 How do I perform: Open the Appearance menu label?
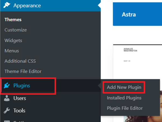click(27, 5)
